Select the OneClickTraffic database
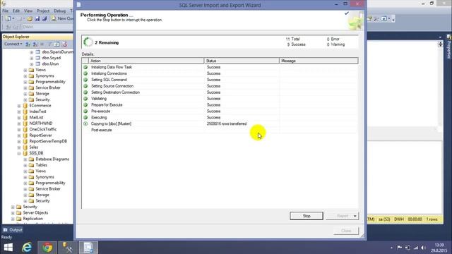Image resolution: width=452 pixels, height=254 pixels. 43,129
